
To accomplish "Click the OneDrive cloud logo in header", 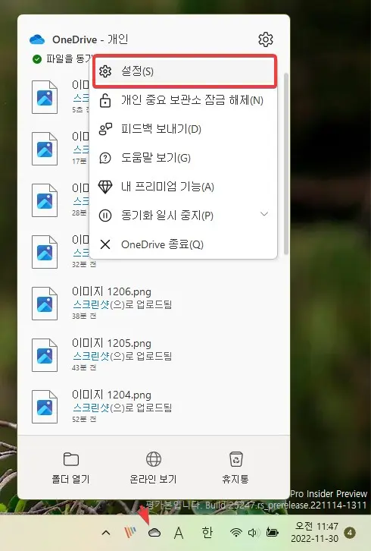I will point(37,39).
